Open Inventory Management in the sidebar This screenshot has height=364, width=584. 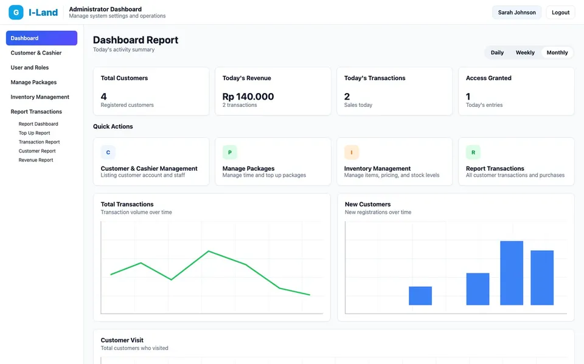tap(42, 97)
